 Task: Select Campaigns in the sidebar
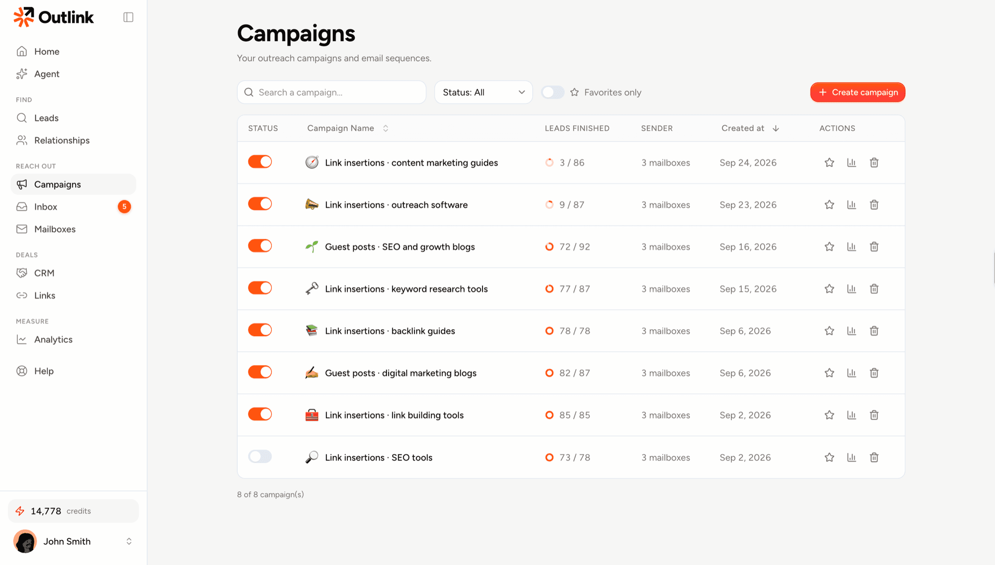point(73,185)
